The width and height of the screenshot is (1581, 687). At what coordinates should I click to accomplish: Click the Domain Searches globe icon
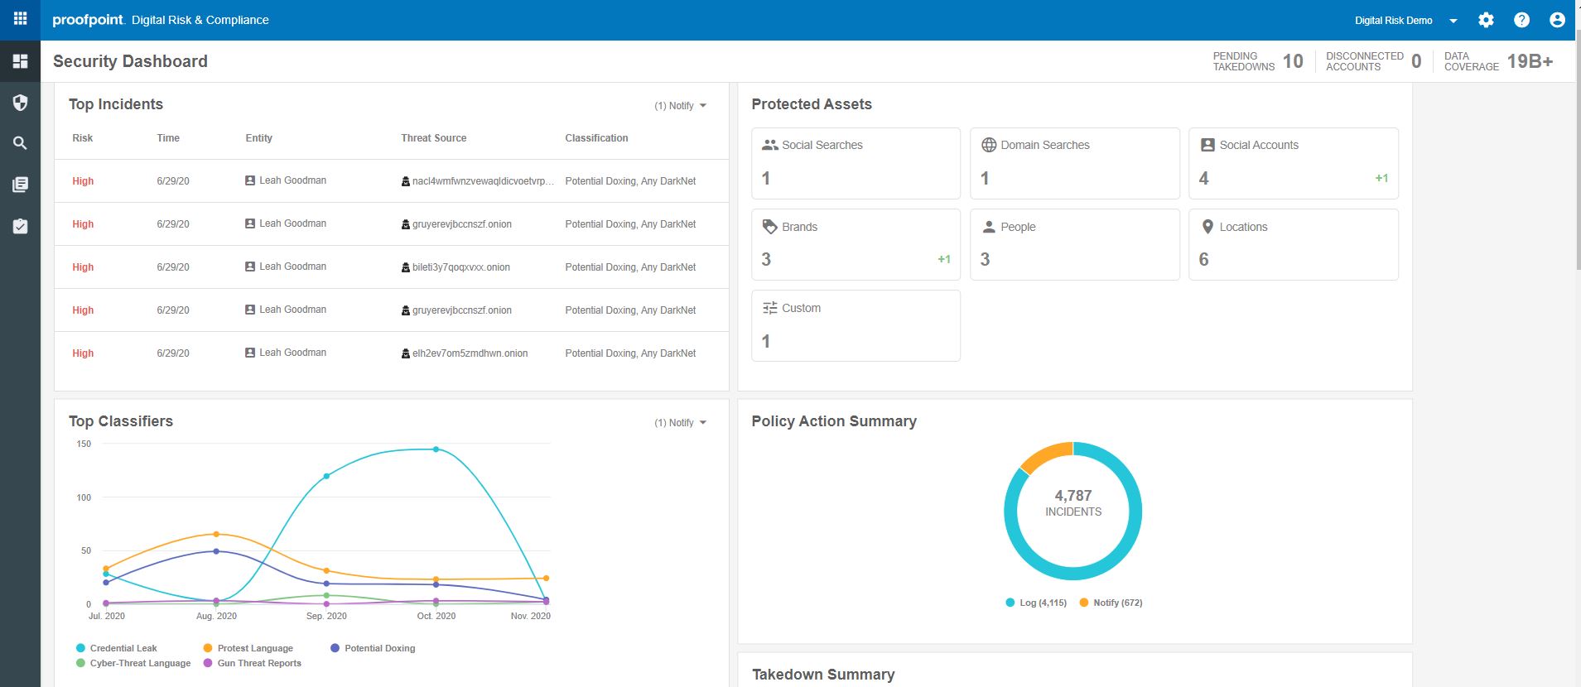(x=989, y=145)
